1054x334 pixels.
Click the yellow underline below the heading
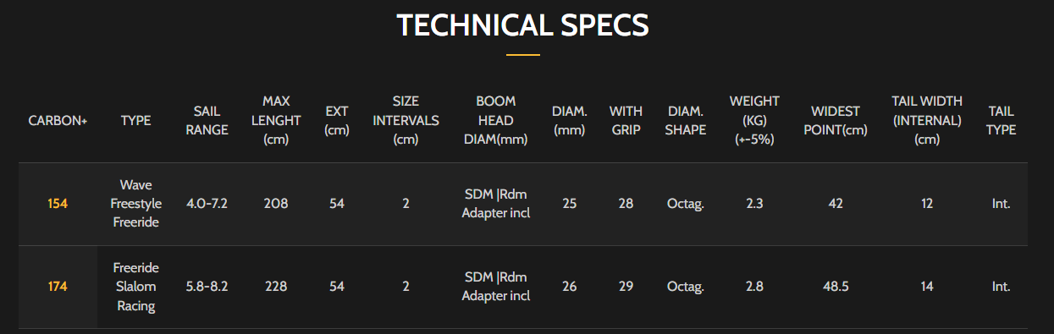click(522, 55)
